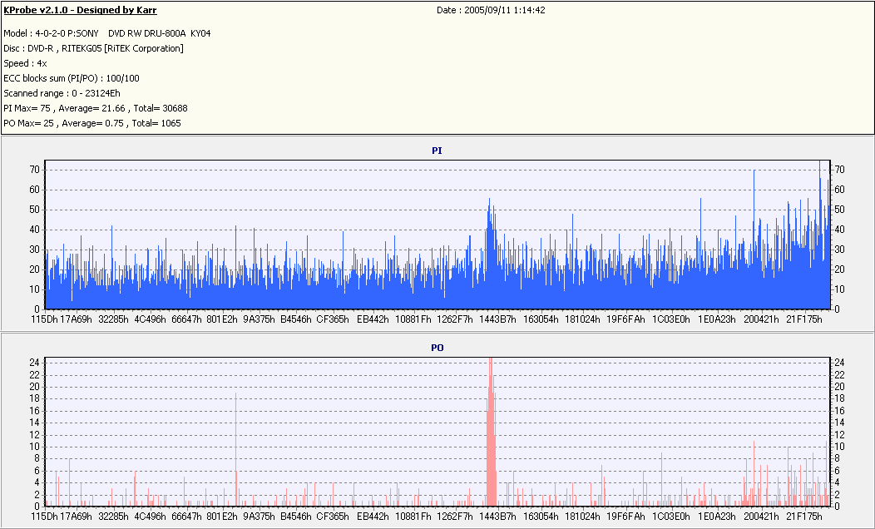Click the PI peak above 1443B7h reaching 55
This screenshot has width=875, height=529.
pyautogui.click(x=489, y=253)
